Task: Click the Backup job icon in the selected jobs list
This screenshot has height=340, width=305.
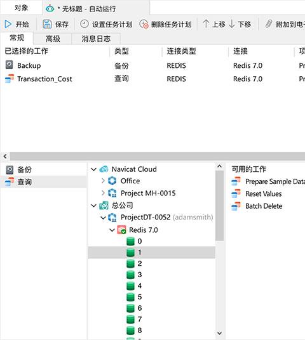Action: (9, 65)
